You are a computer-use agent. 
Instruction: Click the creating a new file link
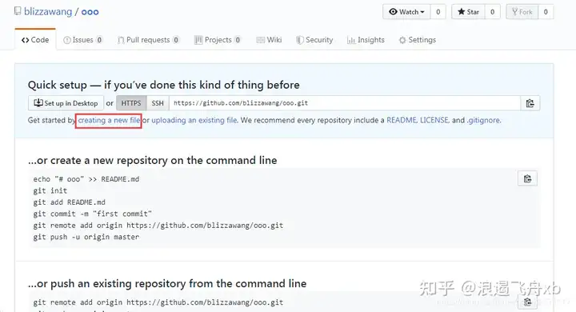(x=109, y=120)
